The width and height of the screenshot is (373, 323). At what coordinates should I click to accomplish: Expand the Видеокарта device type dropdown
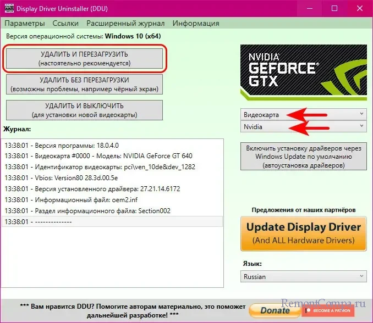click(x=304, y=114)
